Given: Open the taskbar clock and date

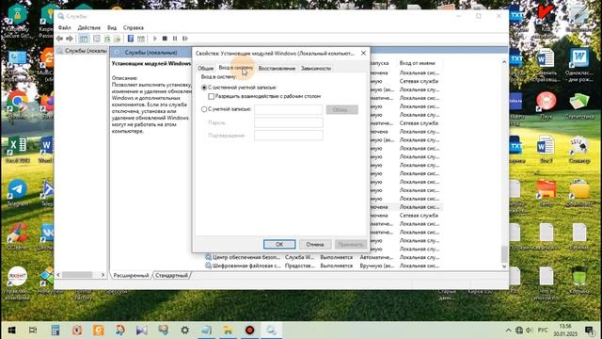Looking at the screenshot, I should tap(565, 331).
